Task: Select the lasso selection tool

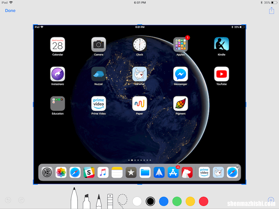Action: coord(122,201)
